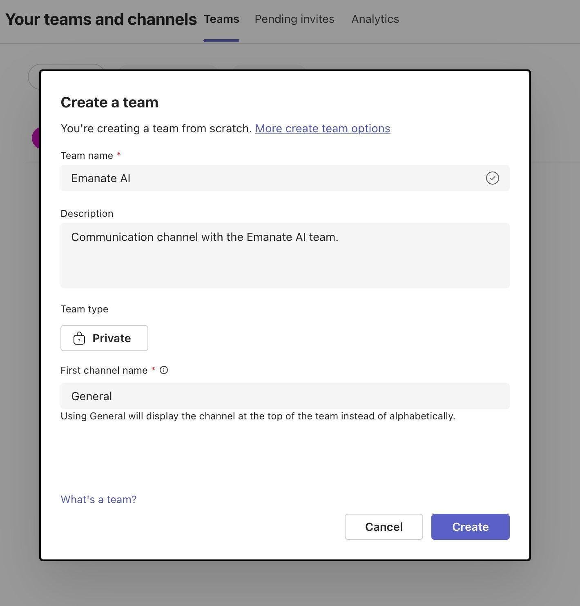Switch to the Teams tab
This screenshot has width=580, height=606.
click(221, 19)
